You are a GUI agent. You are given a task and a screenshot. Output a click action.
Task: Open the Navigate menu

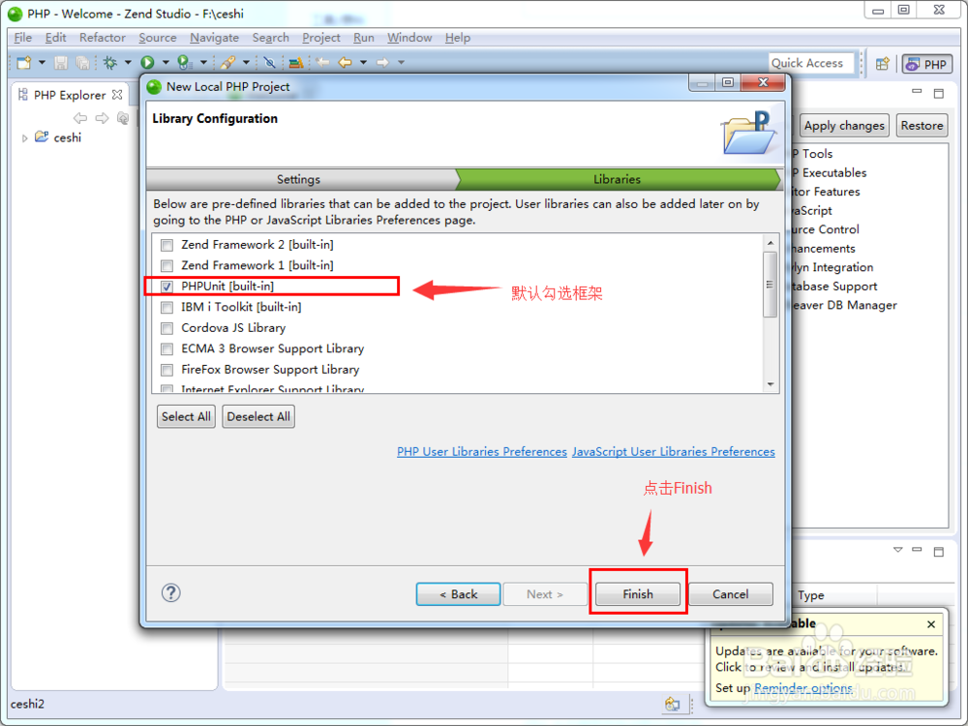coord(214,38)
